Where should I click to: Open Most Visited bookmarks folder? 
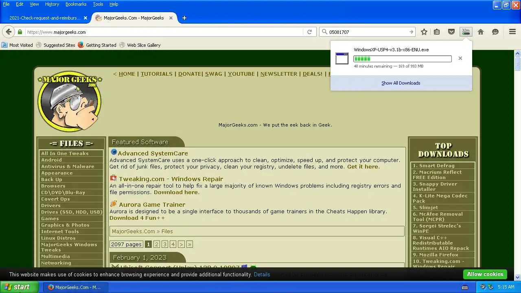(x=17, y=45)
